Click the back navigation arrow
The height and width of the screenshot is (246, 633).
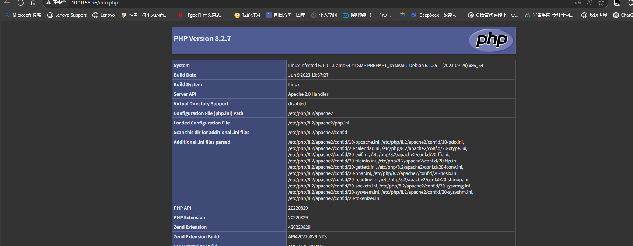[x=7, y=3]
